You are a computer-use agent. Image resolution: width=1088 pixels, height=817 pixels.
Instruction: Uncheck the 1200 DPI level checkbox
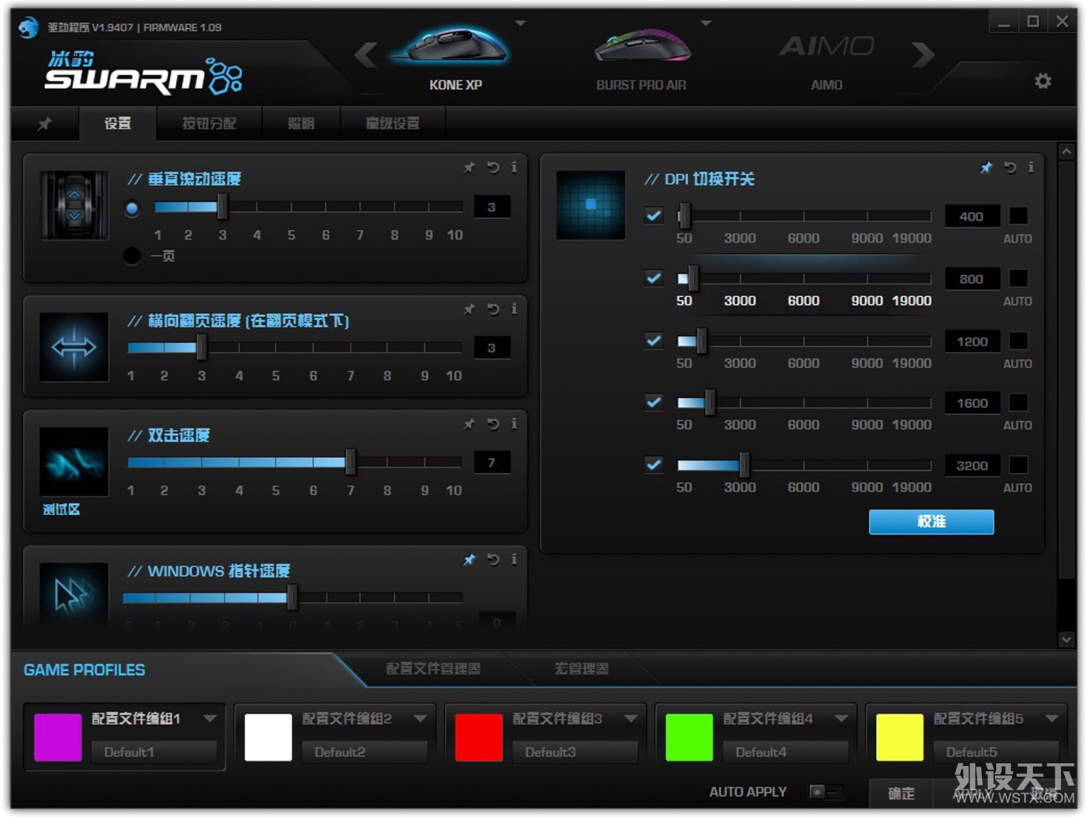[653, 341]
